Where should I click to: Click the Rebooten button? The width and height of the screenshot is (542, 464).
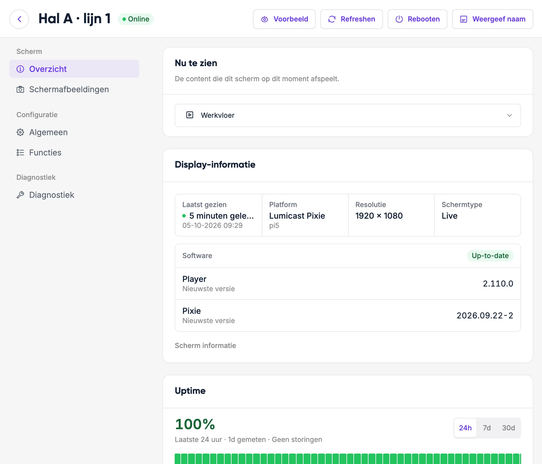coord(417,19)
